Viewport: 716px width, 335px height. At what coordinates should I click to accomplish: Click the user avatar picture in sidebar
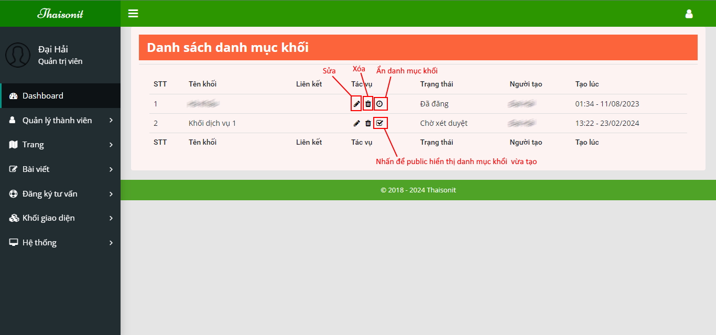(18, 55)
